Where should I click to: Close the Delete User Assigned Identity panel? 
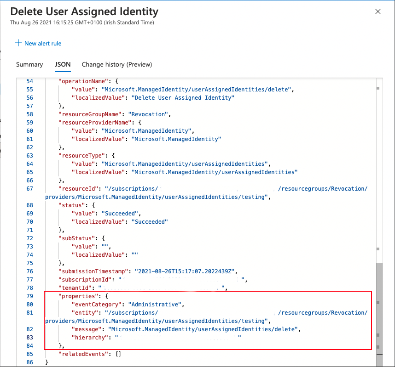378,11
